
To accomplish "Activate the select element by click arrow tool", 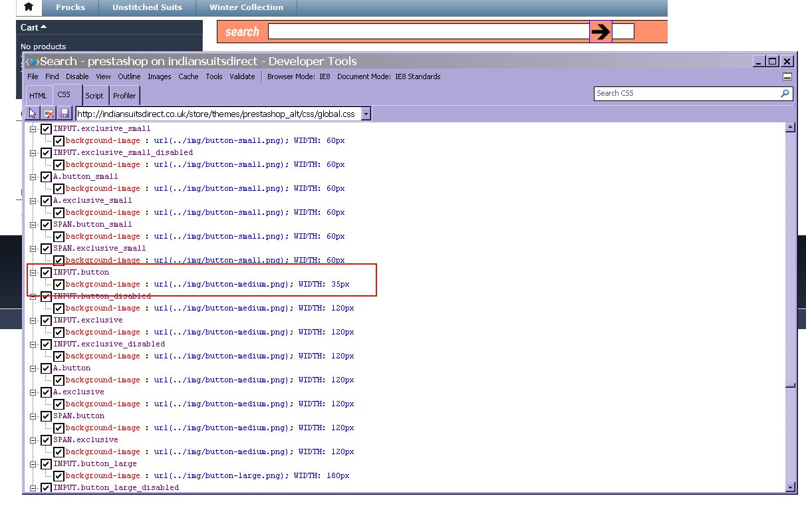I will point(33,114).
